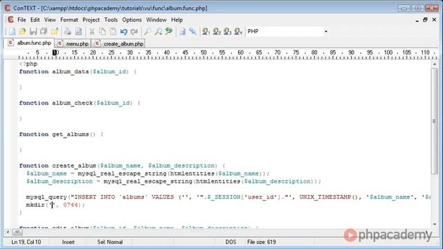Click the 'mkdir' code line
The image size is (443, 249).
(55, 205)
